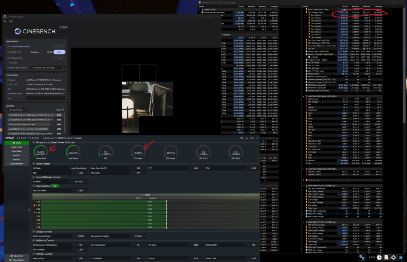Click the Simultaneous Multithreading ON value
This screenshot has width=407, height=262.
[80, 245]
